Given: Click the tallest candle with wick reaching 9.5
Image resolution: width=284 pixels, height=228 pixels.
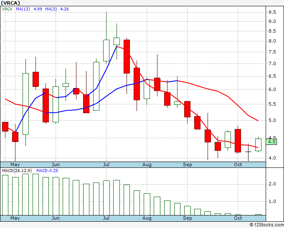Looking at the screenshot, I should pyautogui.click(x=106, y=51).
